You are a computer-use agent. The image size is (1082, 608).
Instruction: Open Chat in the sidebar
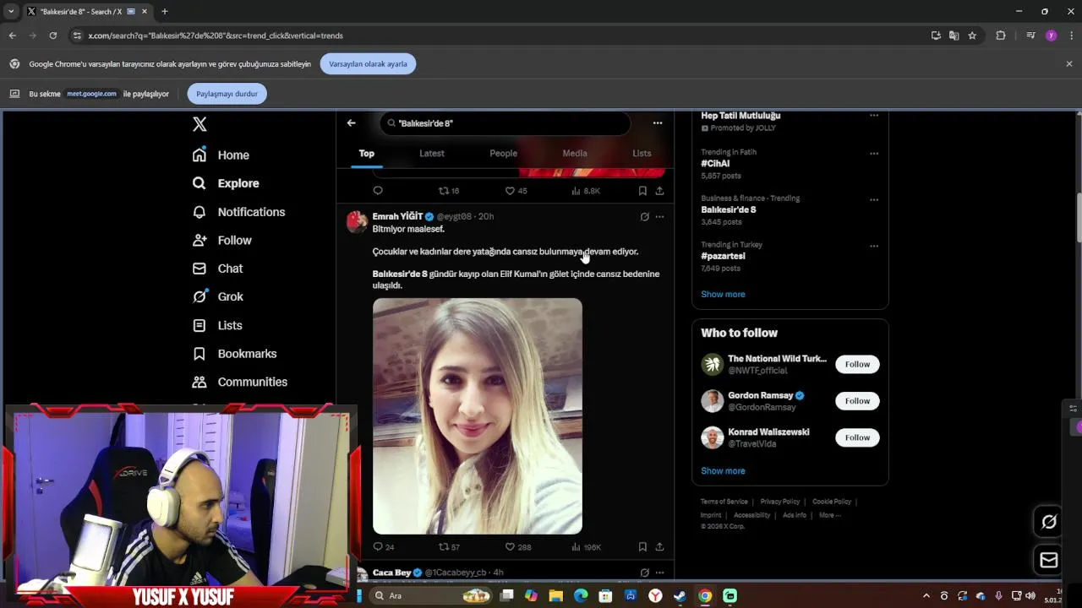pyautogui.click(x=217, y=269)
